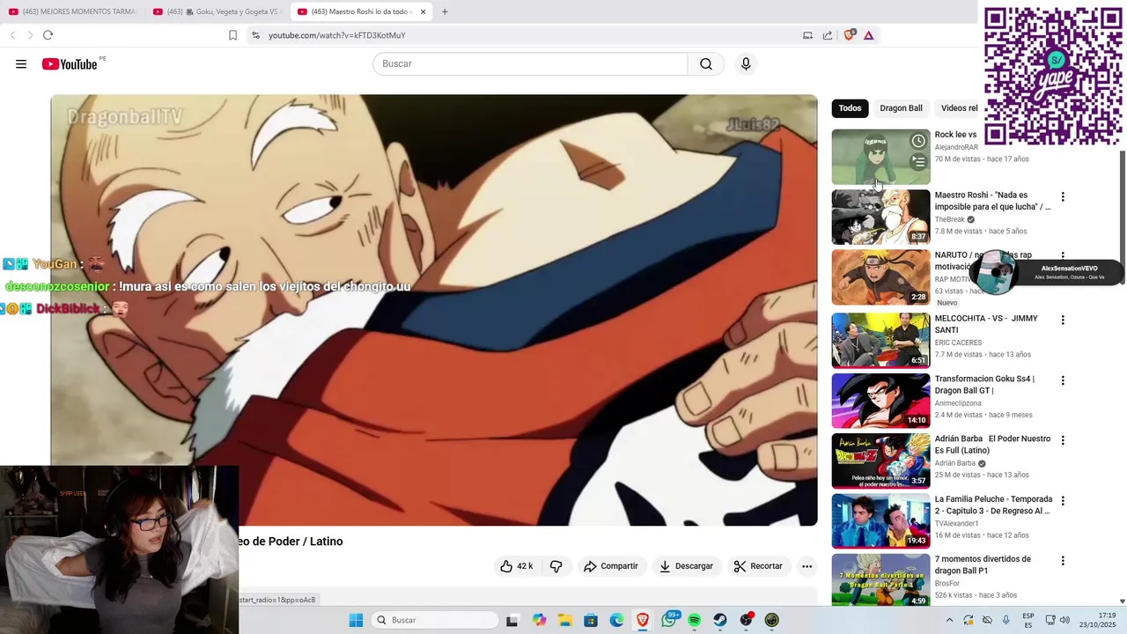Select the Maestro Roshi lo da todo tab
This screenshot has width=1127, height=634.
pos(359,11)
